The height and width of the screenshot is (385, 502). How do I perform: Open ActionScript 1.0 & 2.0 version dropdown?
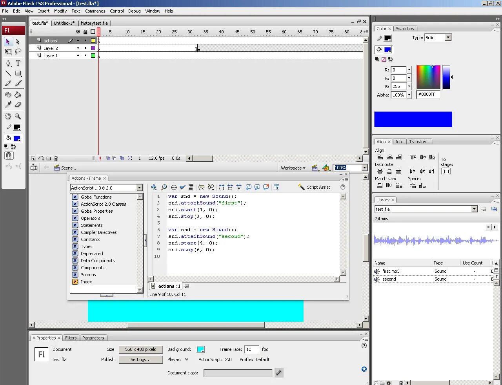pyautogui.click(x=139, y=188)
